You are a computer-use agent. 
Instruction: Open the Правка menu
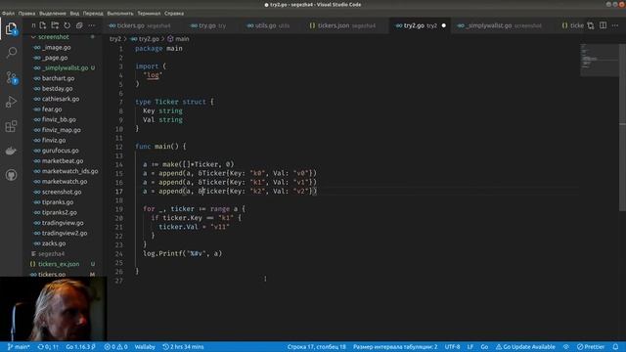[x=26, y=13]
